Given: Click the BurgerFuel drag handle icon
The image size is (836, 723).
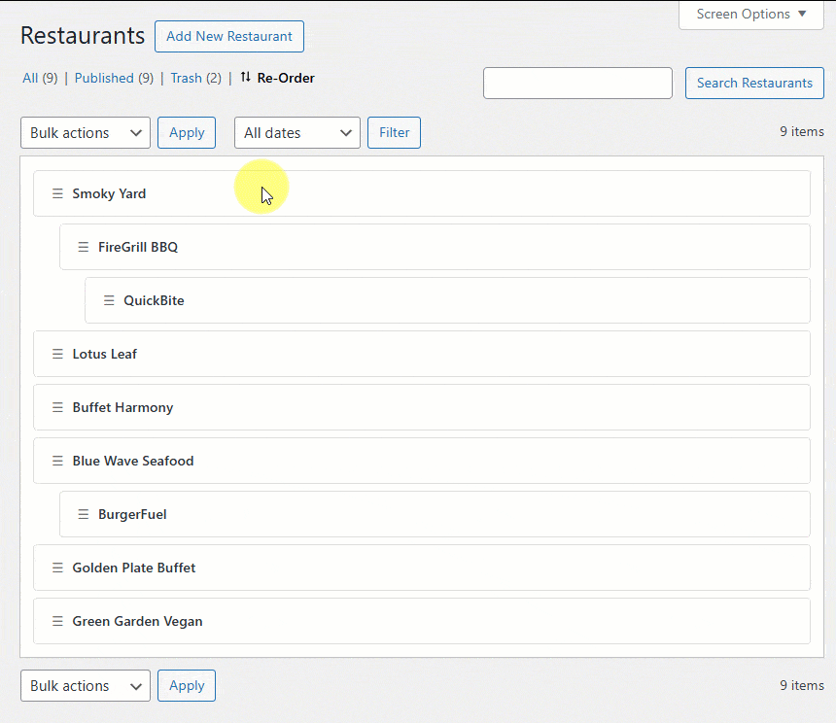Looking at the screenshot, I should pyautogui.click(x=84, y=514).
